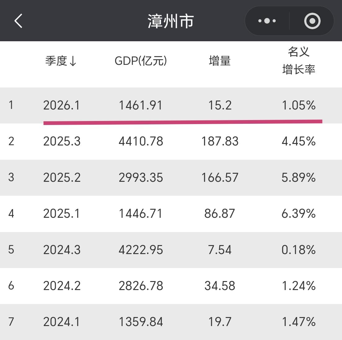Tap the 2024.3 quarter entry
This screenshot has width=342, height=340.
(62, 250)
